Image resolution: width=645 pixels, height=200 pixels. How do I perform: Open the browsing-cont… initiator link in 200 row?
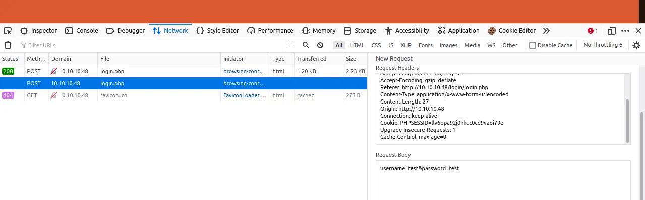[x=244, y=71]
